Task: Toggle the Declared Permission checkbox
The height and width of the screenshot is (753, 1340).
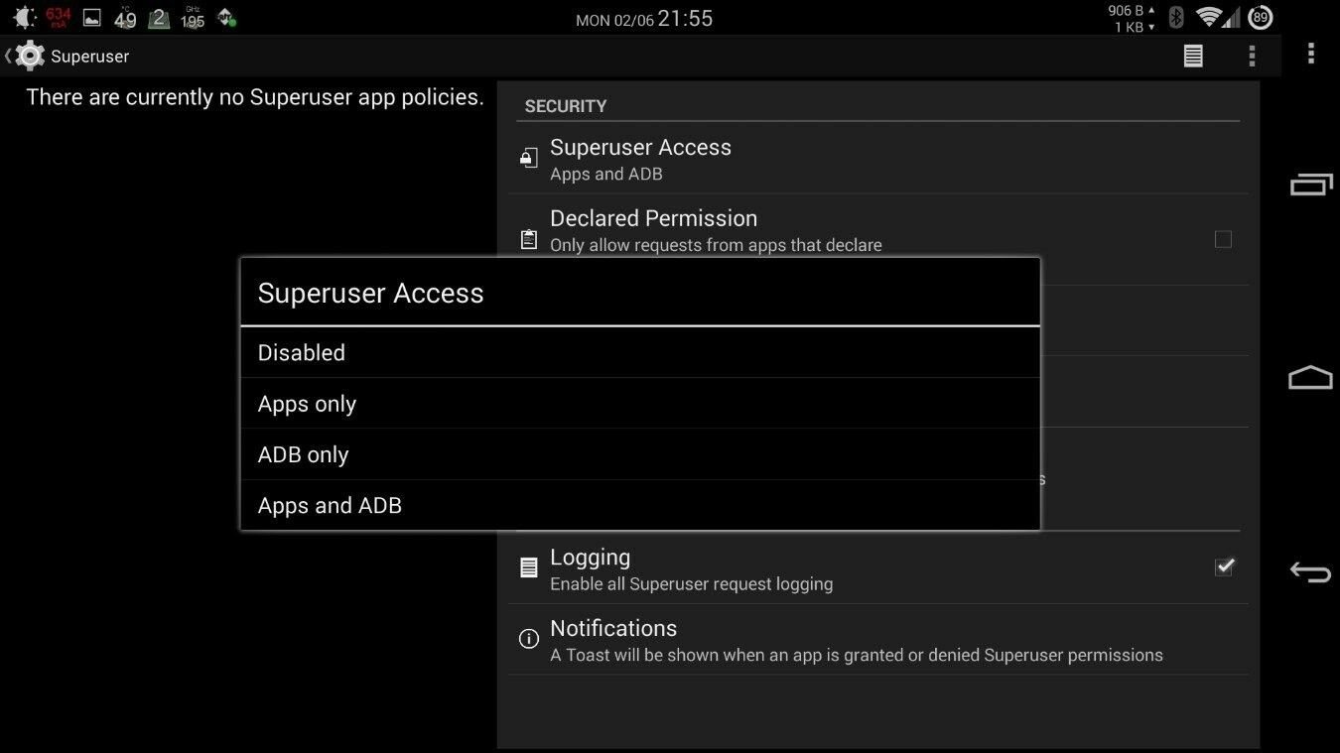Action: (x=1223, y=239)
